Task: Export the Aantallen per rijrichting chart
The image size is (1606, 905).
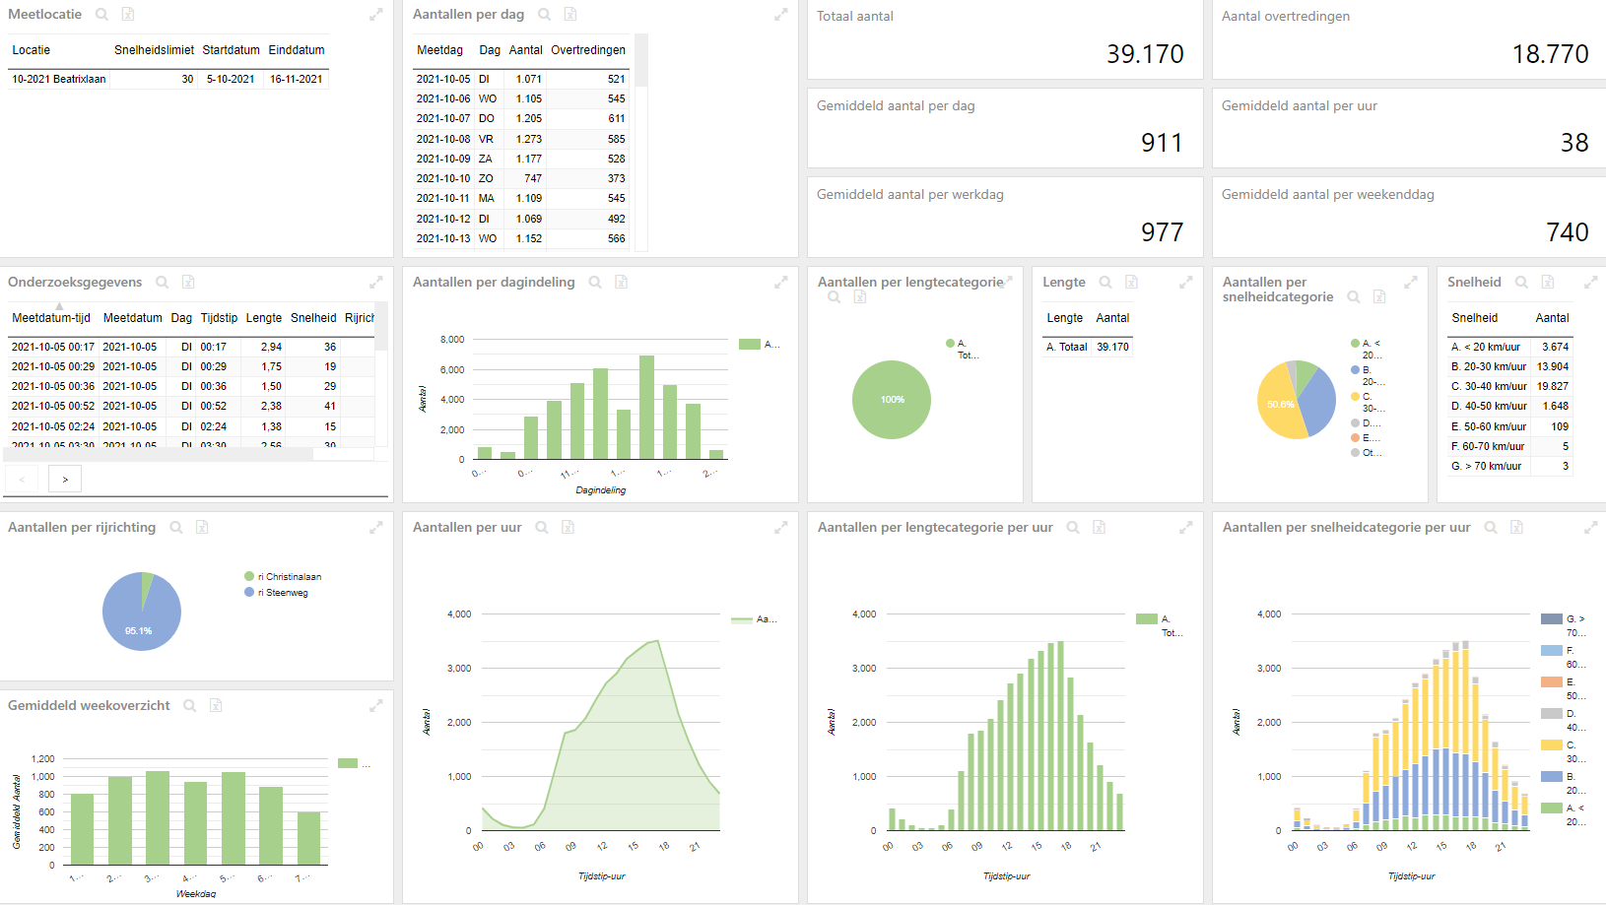Action: [202, 528]
